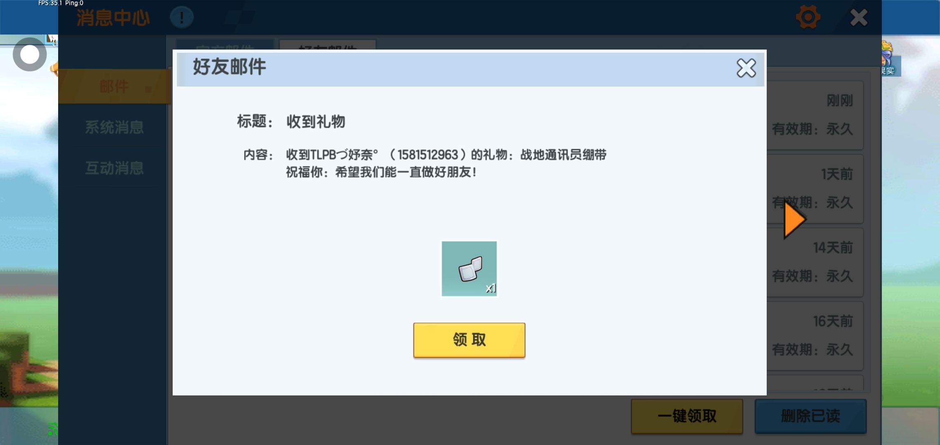Click the 删除已读 button
Screen dimensions: 940x445
point(811,416)
